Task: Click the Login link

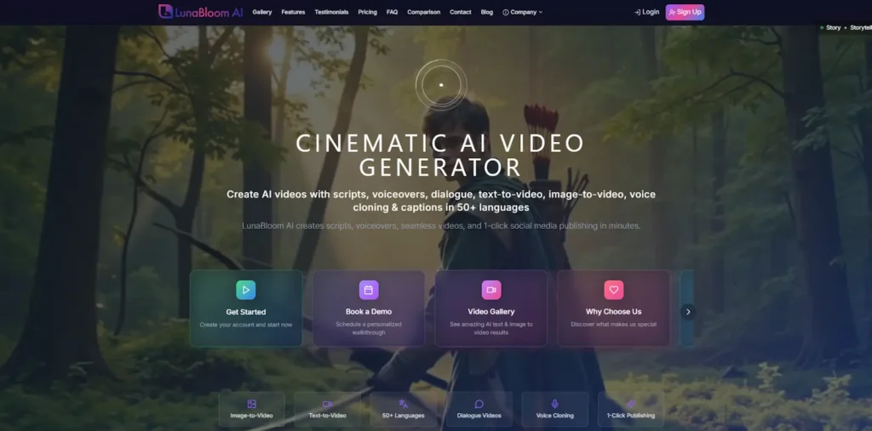Action: pos(647,12)
